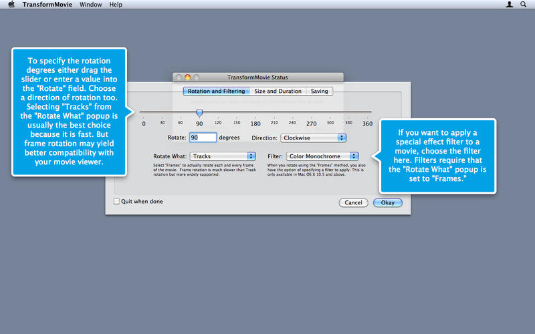Click the "Direction:" label
Viewport: 535px width, 334px height.
264,138
